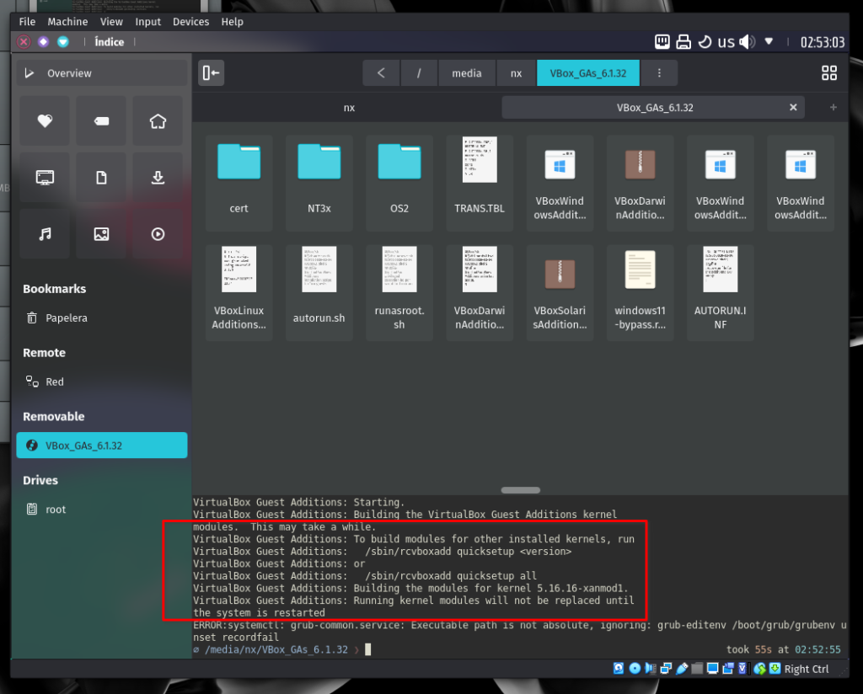The width and height of the screenshot is (863, 694).
Task: Open the Documents folder shortcut
Action: (101, 178)
